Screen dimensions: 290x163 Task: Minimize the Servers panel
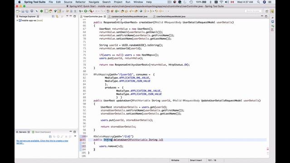point(71,132)
